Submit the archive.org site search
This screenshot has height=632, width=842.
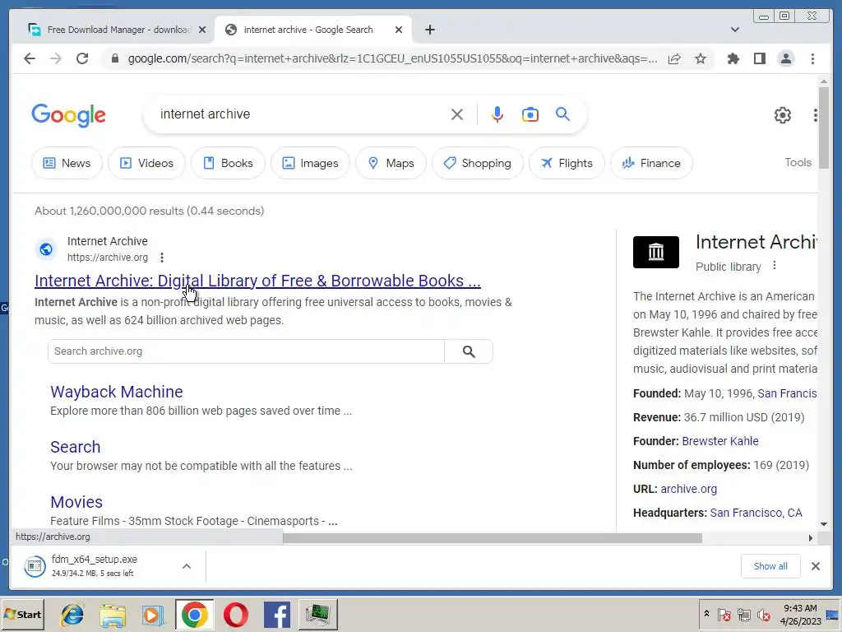point(469,351)
